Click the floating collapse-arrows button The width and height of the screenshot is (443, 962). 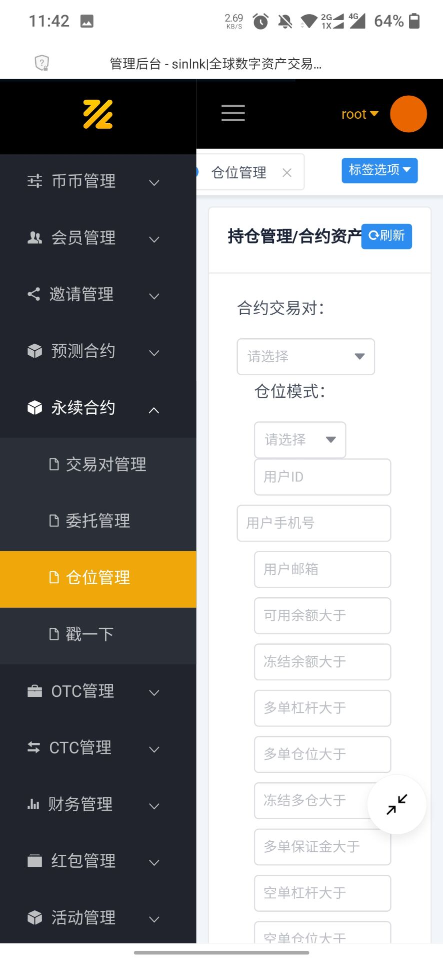[396, 804]
